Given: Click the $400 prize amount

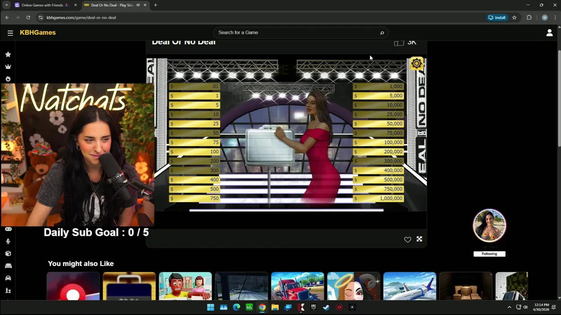Looking at the screenshot, I should (194, 180).
